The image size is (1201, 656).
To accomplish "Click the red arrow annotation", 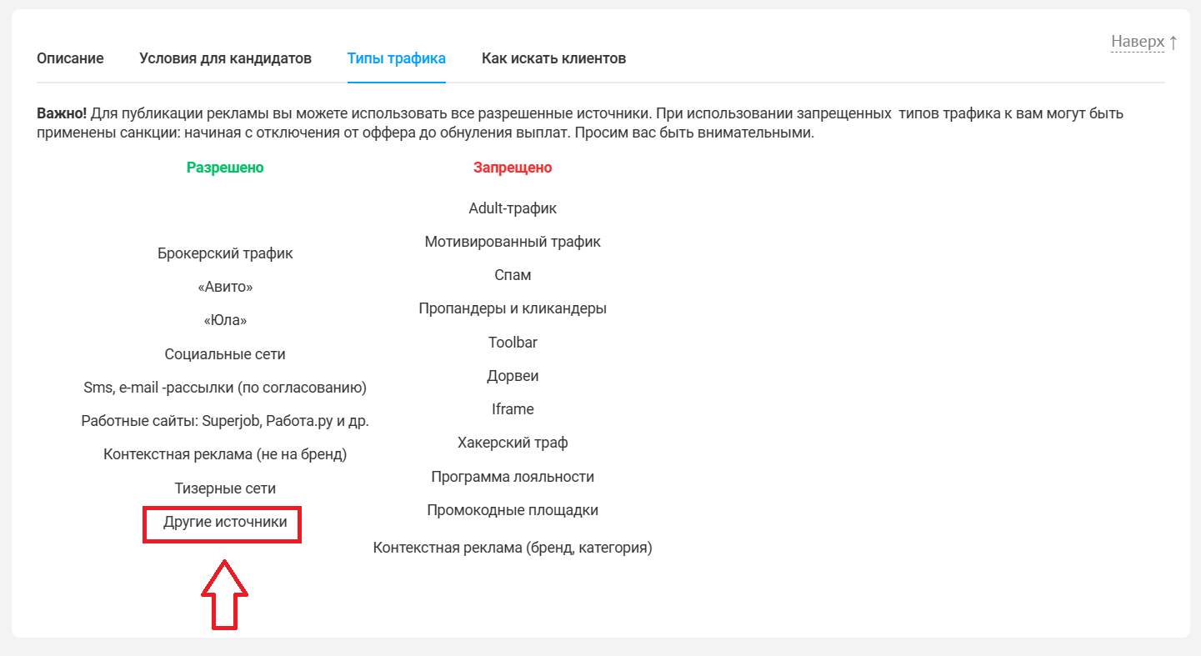I will (225, 594).
